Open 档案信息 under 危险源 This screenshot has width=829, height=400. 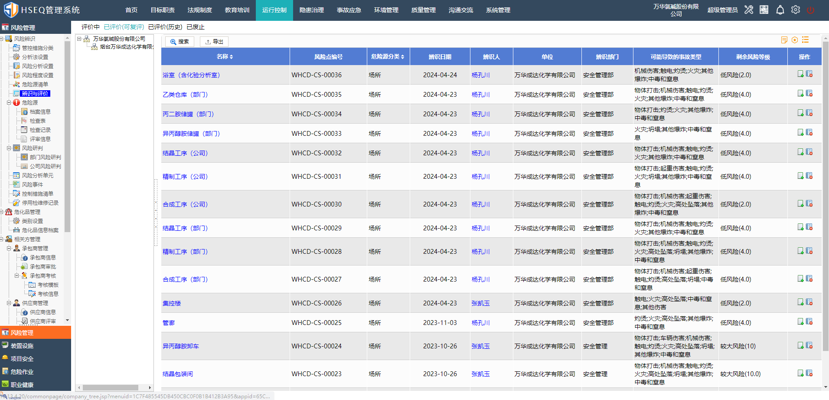(40, 112)
